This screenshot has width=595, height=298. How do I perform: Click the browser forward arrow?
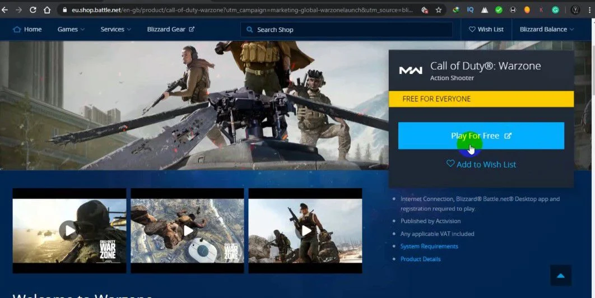click(18, 10)
